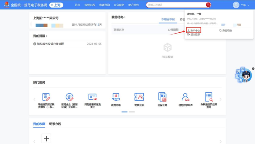Open the 社保业务 icon
This screenshot has height=144, width=255.
162,97
